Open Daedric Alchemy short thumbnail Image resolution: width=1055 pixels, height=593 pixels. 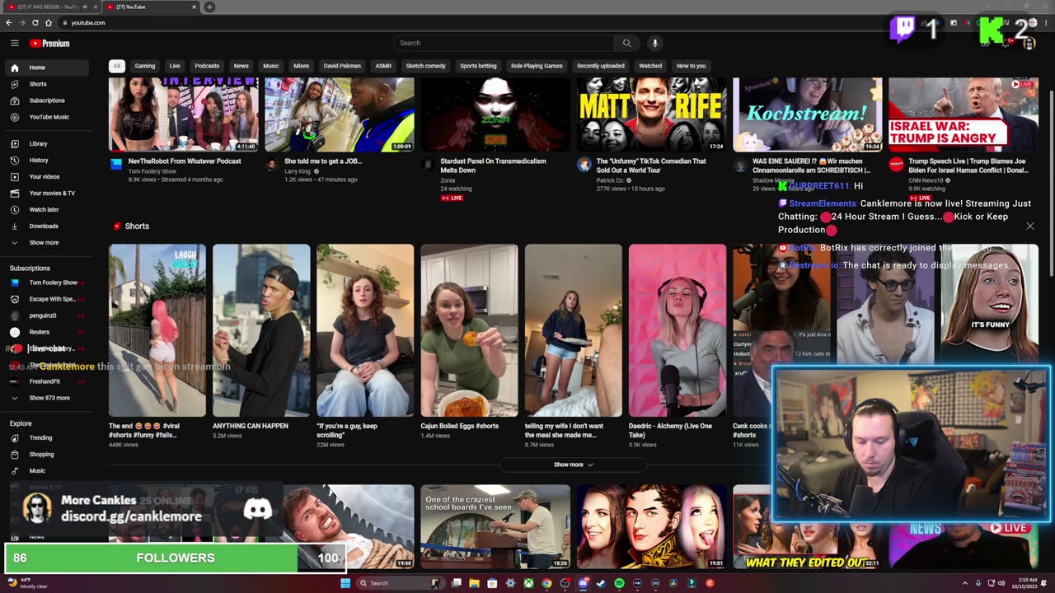click(678, 330)
